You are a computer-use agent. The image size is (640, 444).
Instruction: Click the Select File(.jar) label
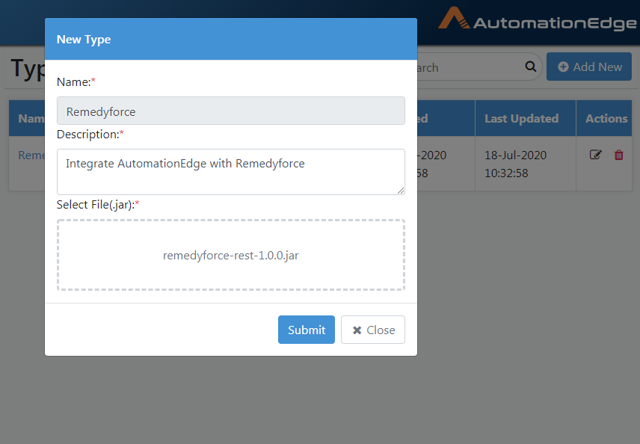[98, 205]
